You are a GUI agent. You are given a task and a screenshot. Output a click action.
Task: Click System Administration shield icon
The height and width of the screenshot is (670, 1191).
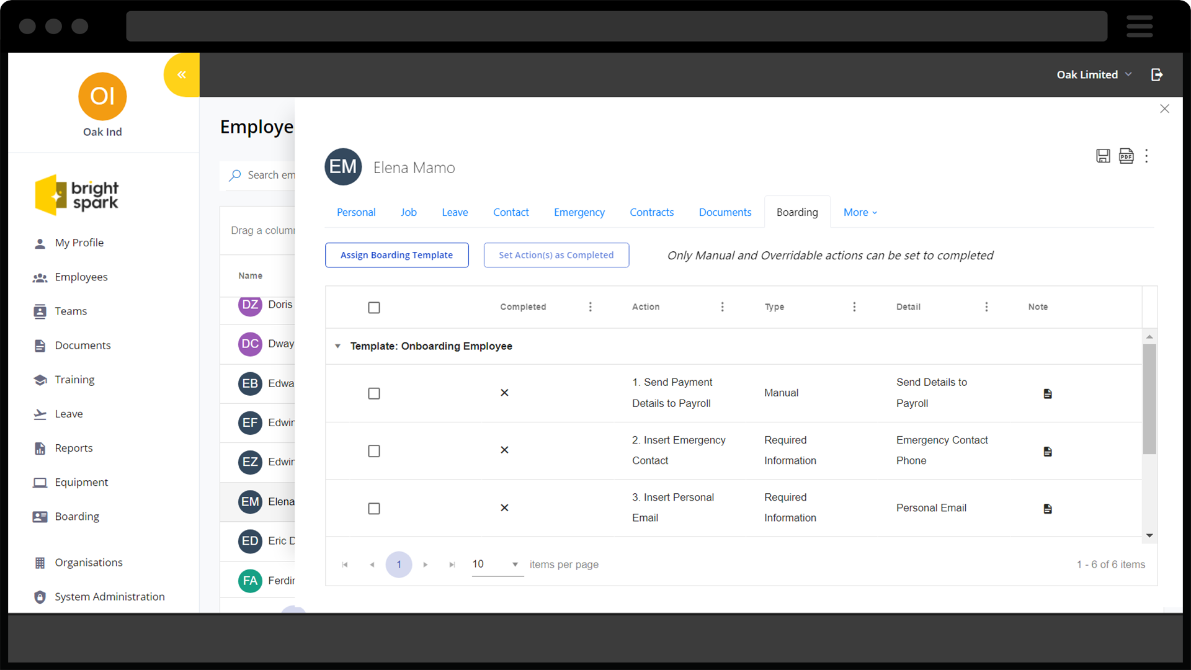pos(40,597)
